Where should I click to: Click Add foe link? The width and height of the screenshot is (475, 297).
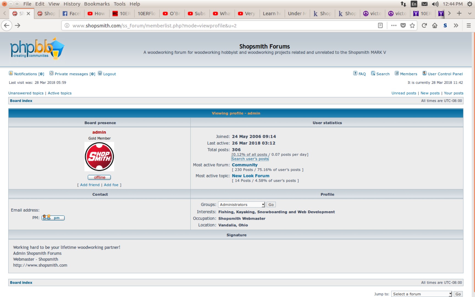111,185
